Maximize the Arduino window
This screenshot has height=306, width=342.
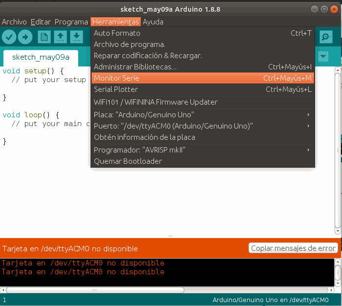point(324,9)
